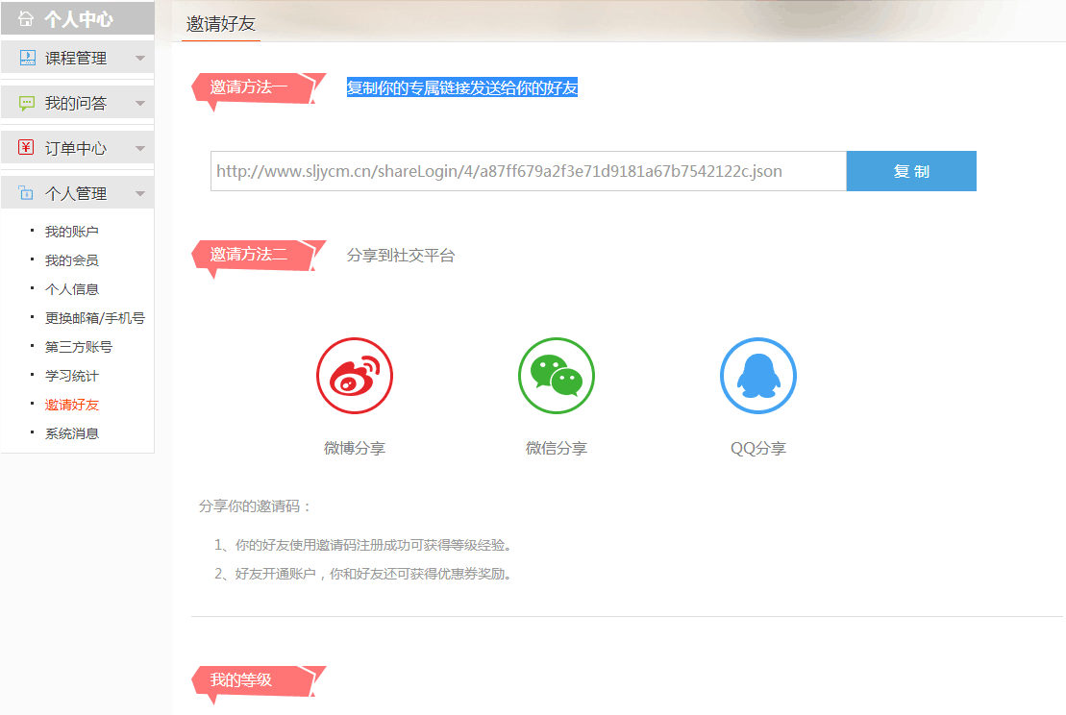Click the QQ penguin share icon

click(758, 376)
